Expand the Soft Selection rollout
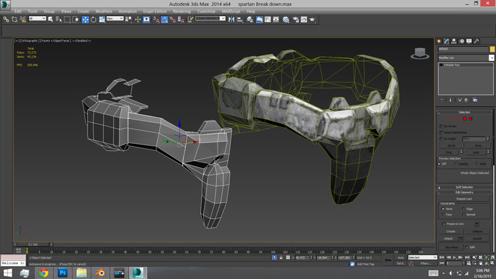This screenshot has height=279, width=496. (464, 187)
